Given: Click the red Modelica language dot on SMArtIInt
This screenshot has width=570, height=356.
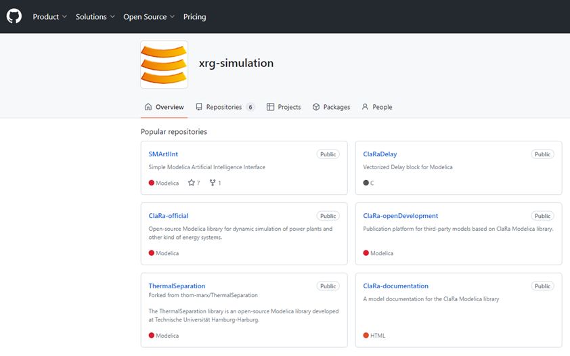Looking at the screenshot, I should coord(151,183).
